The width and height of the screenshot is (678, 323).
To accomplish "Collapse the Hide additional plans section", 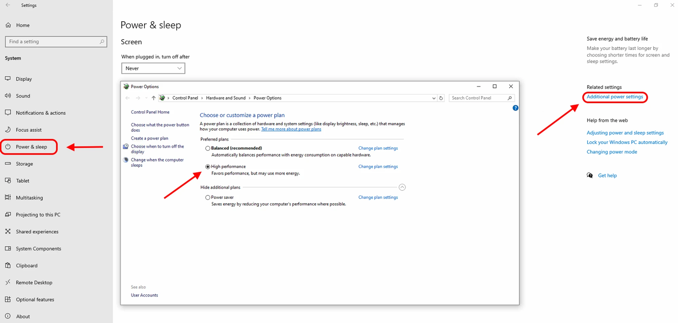I will (x=402, y=187).
